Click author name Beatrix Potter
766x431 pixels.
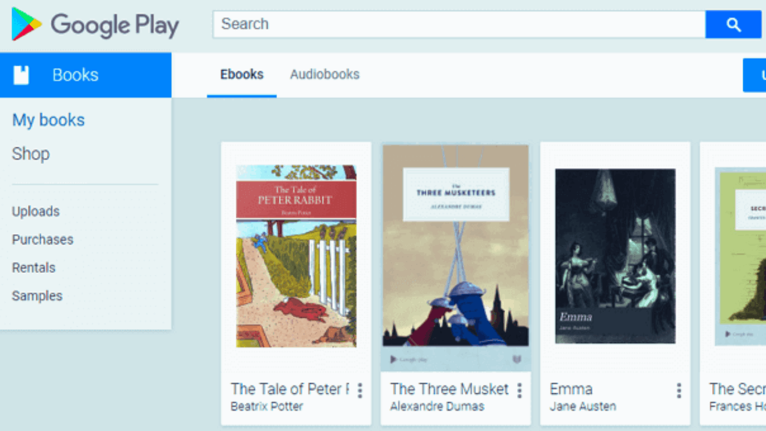point(267,406)
